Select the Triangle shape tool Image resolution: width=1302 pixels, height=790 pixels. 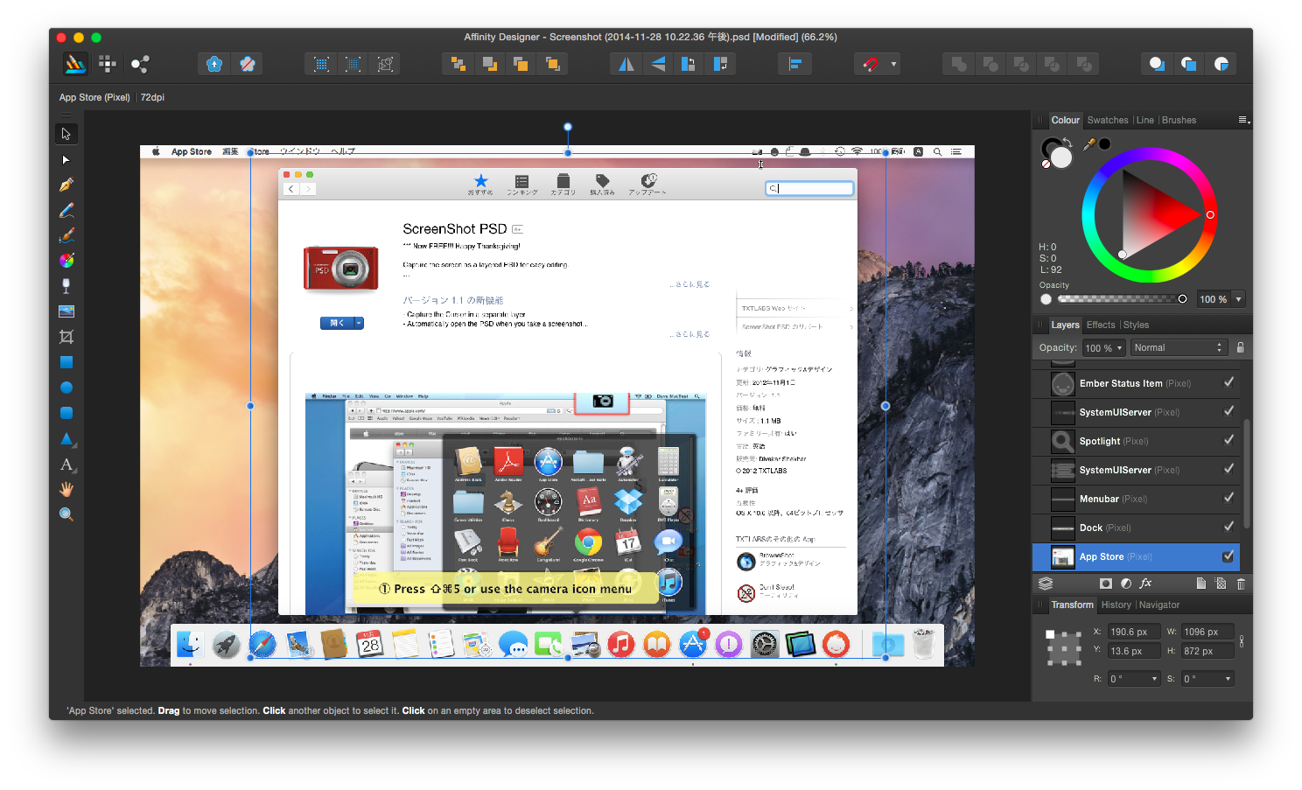66,438
